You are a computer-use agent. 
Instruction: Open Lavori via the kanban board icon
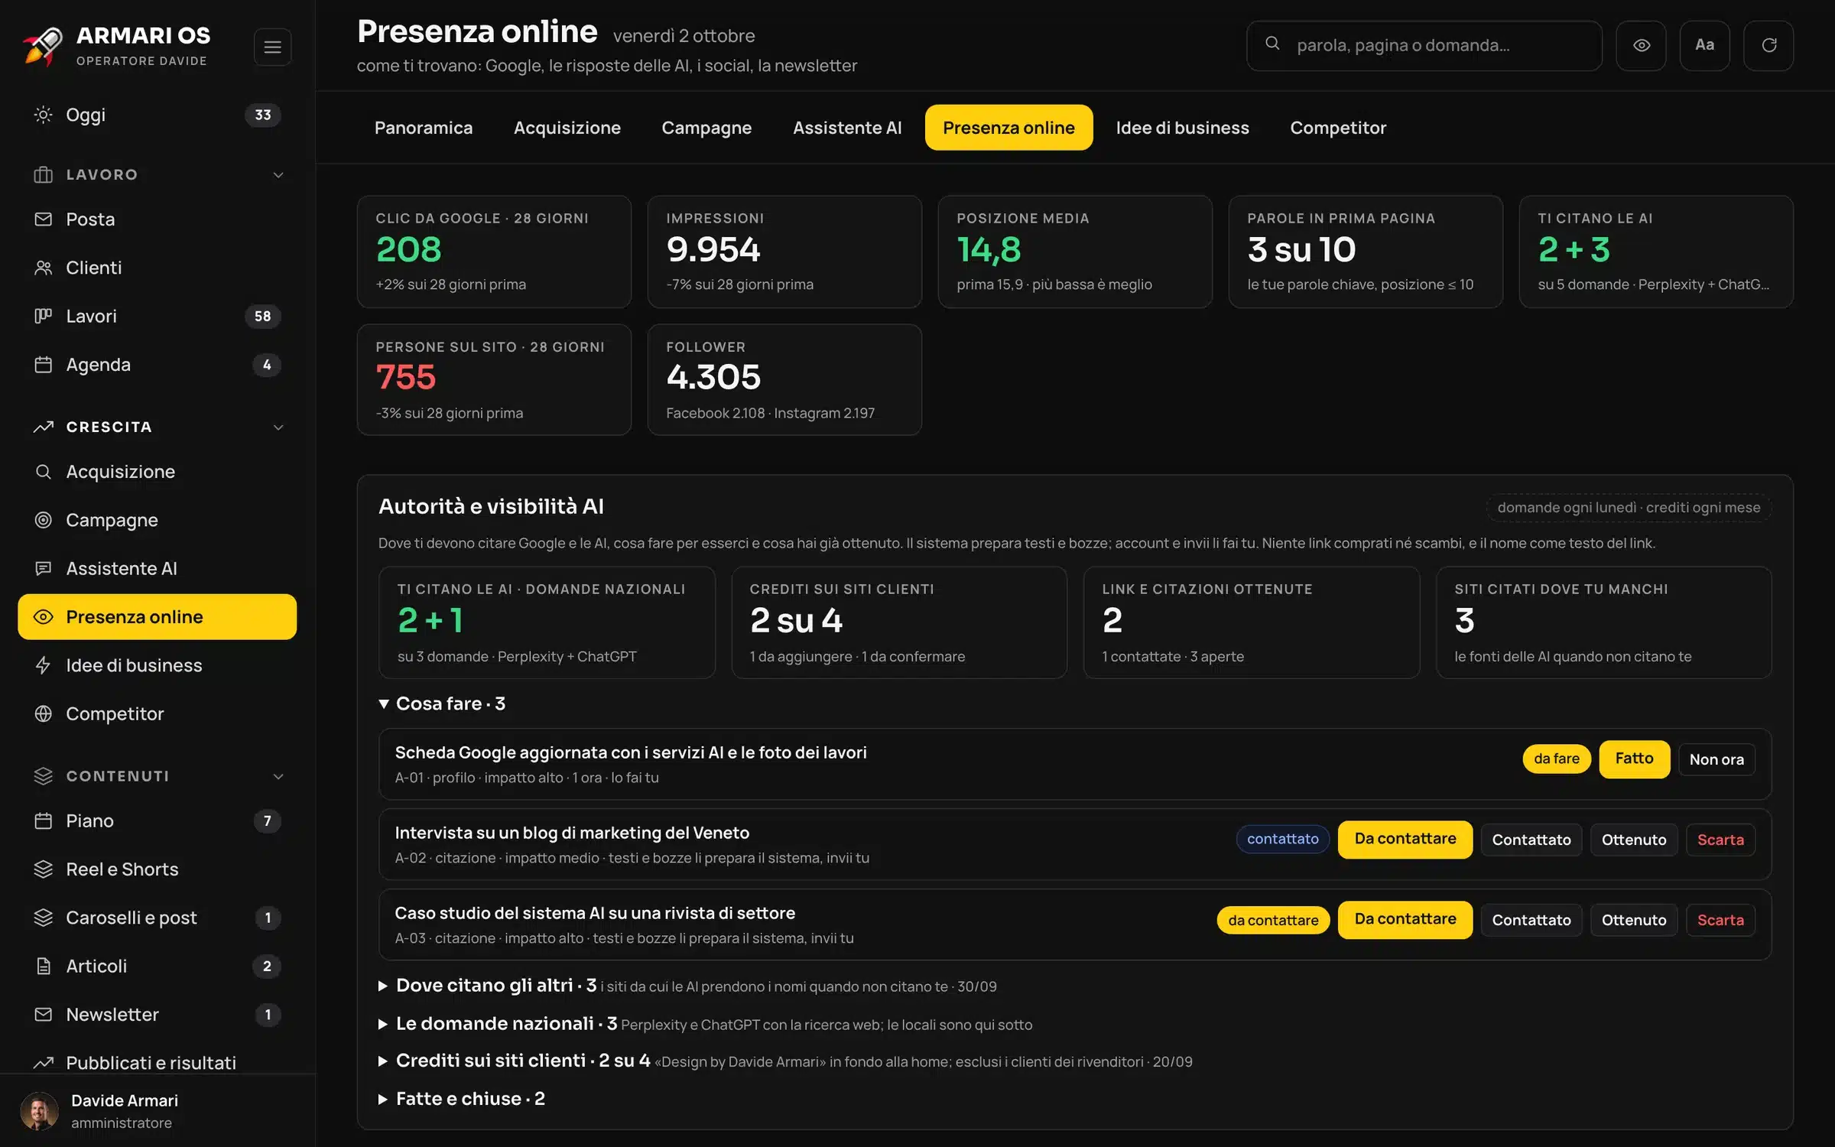click(x=44, y=316)
